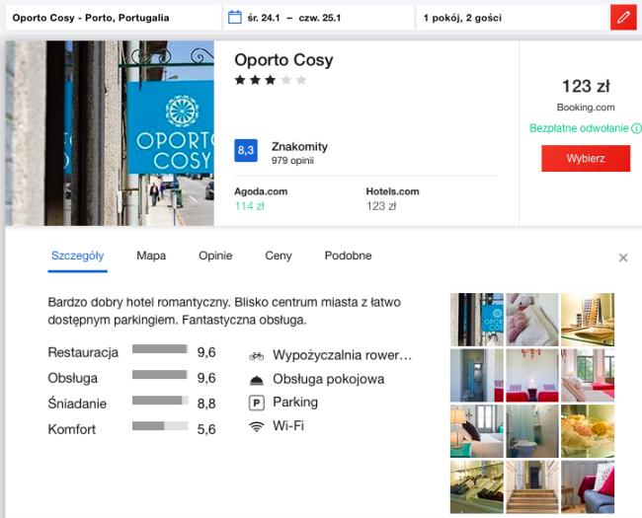Screen dimensions: 642x518
Task: Click the Oporto Cosy hotel title
Action: tap(283, 60)
